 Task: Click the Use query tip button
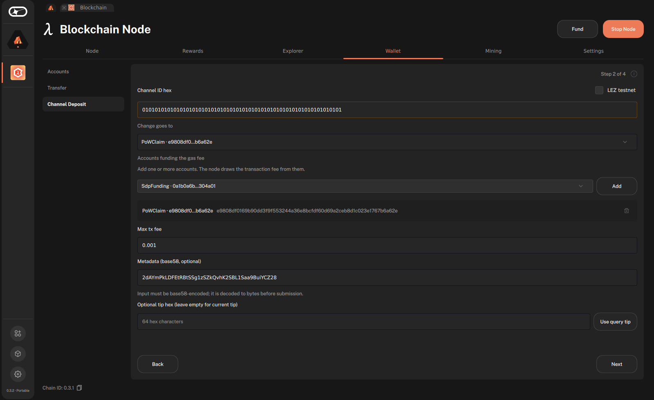pos(615,322)
